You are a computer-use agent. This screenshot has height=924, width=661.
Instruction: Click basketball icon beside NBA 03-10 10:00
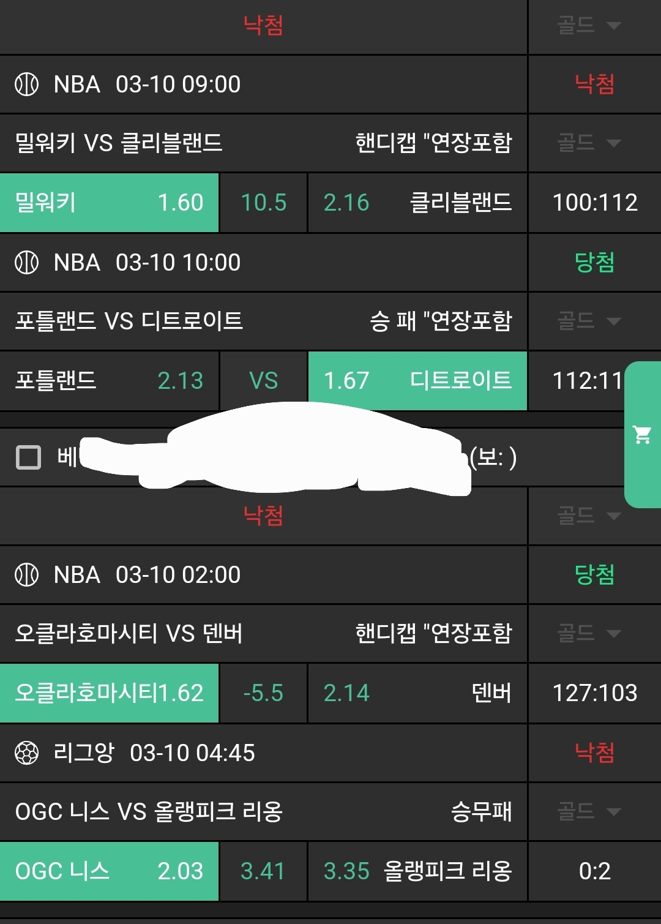click(27, 263)
